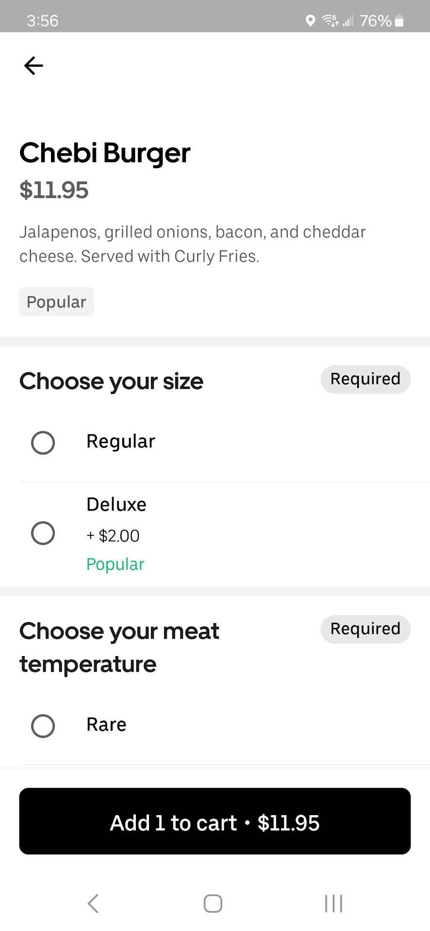Screen dimensions: 430x931
Task: Select Rare meat temperature
Action: click(x=43, y=726)
